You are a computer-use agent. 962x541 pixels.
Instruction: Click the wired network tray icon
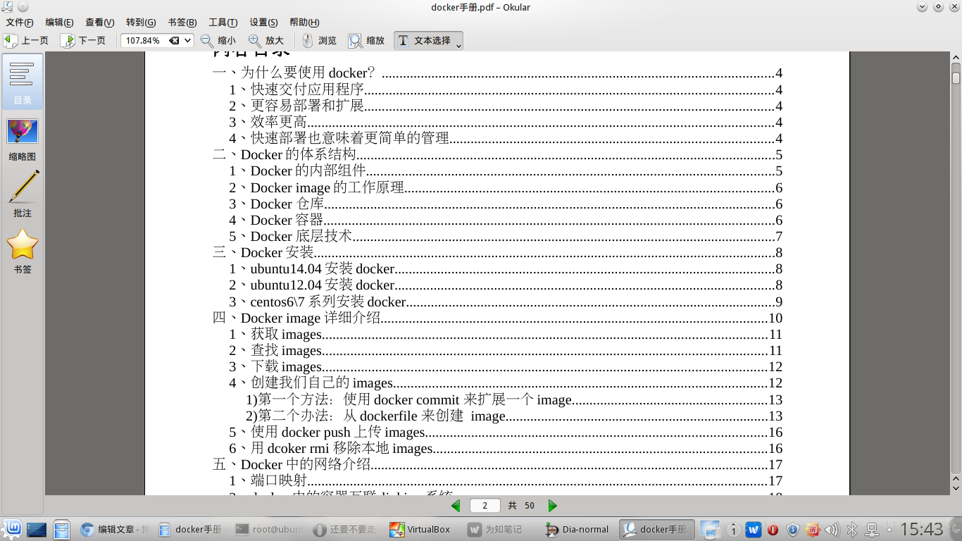tap(871, 530)
